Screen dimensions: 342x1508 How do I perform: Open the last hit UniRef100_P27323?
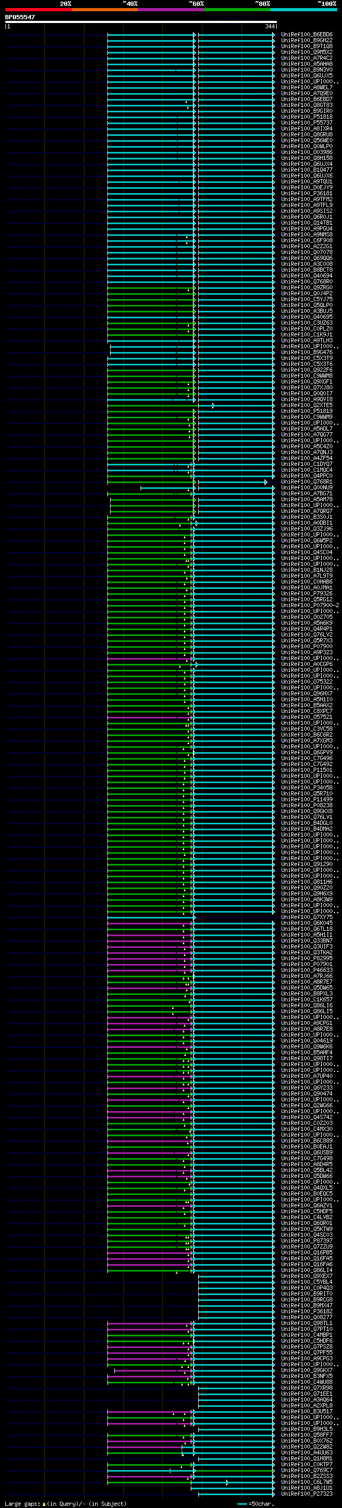click(x=307, y=1494)
